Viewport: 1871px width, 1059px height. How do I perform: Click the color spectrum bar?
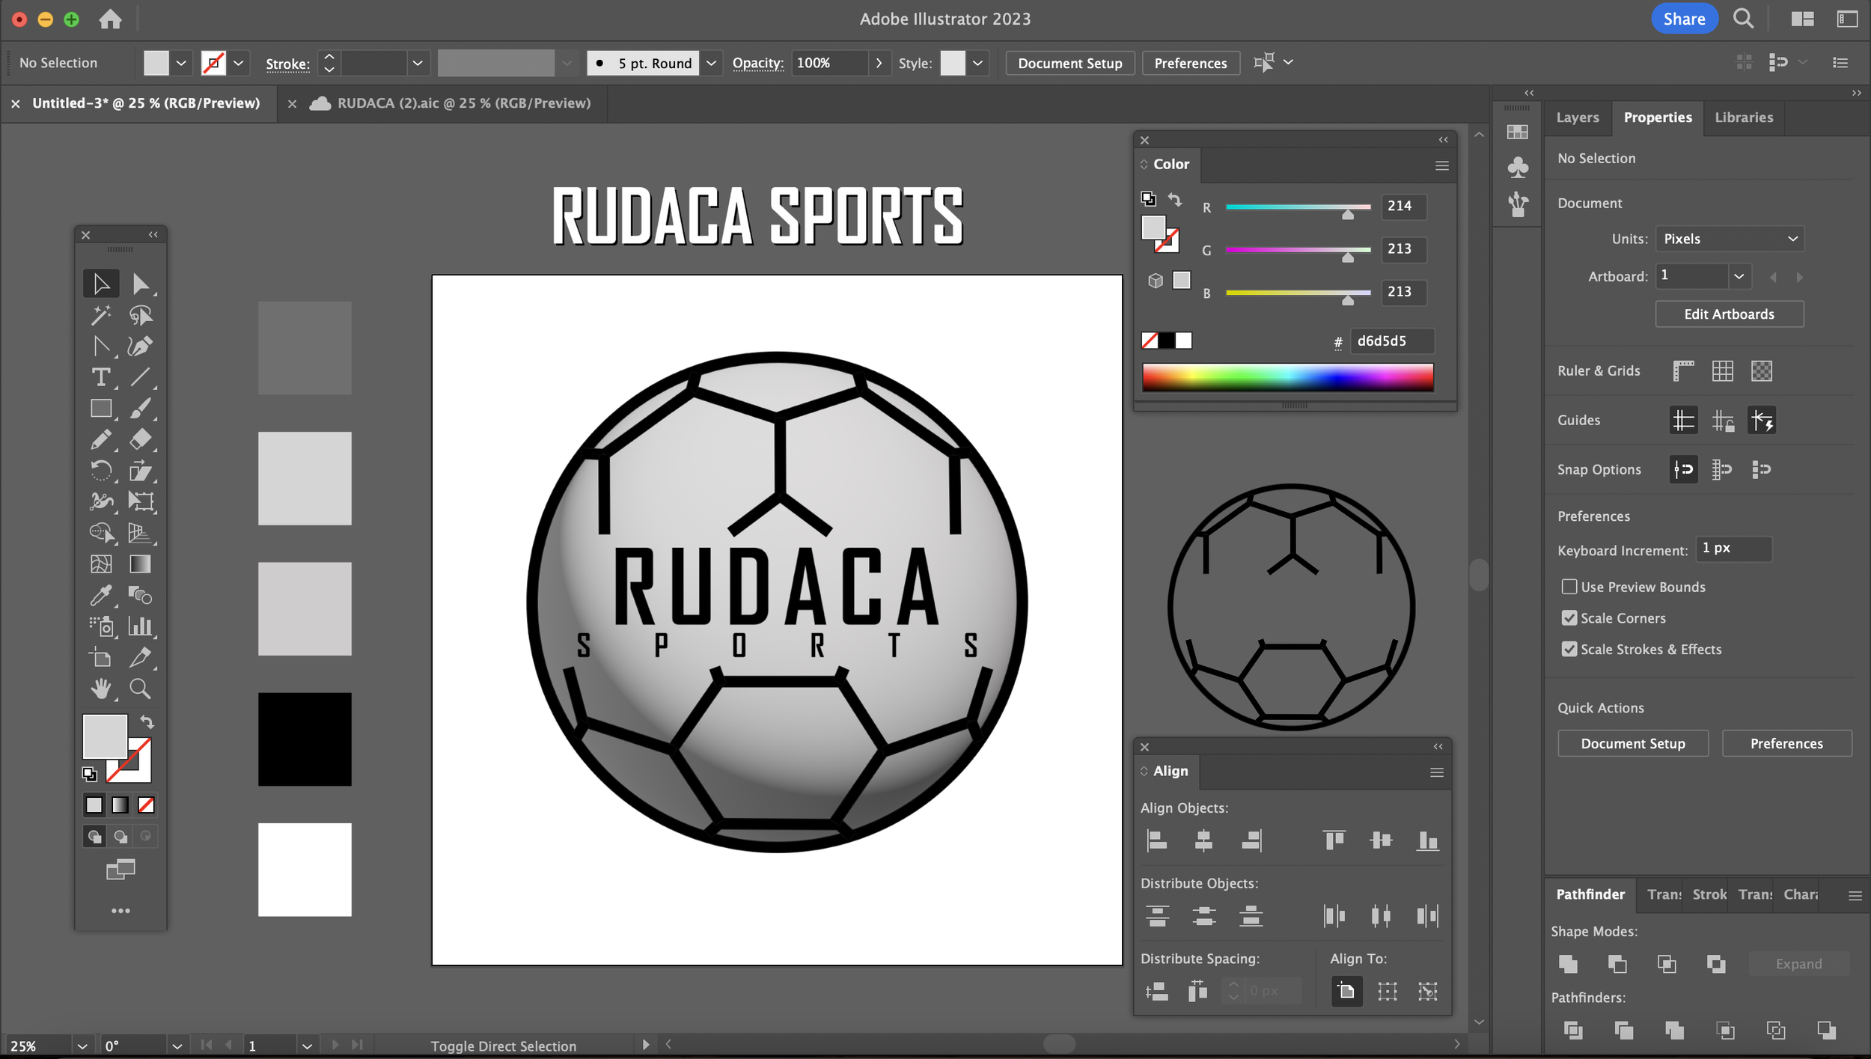[x=1287, y=377]
